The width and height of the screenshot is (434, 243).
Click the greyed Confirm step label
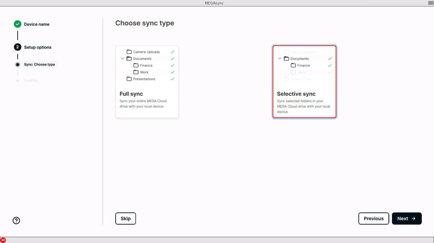pyautogui.click(x=31, y=81)
